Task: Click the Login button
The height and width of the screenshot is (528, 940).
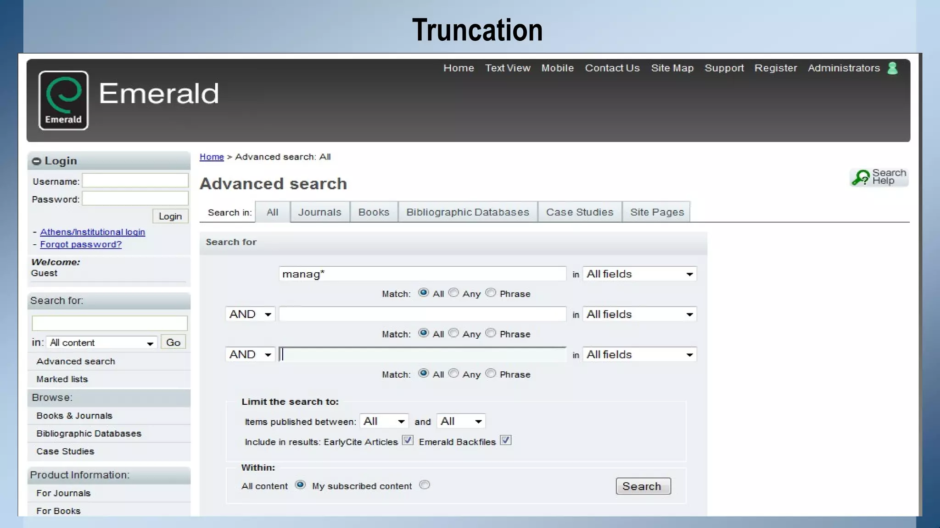Action: click(170, 216)
